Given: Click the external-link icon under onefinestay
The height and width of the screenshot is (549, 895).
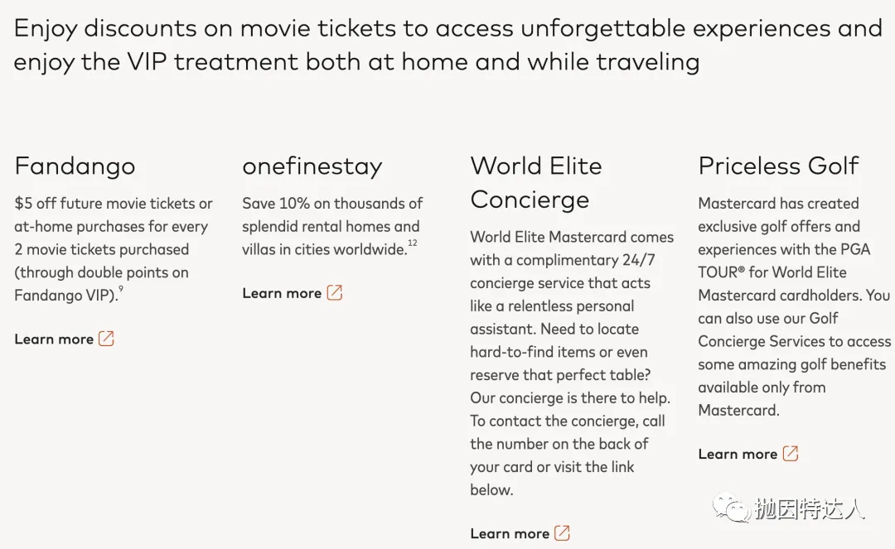Looking at the screenshot, I should click(334, 292).
